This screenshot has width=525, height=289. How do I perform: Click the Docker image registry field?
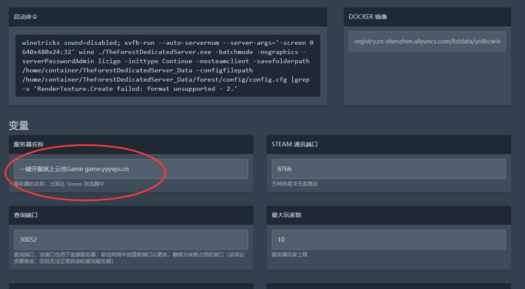427,41
